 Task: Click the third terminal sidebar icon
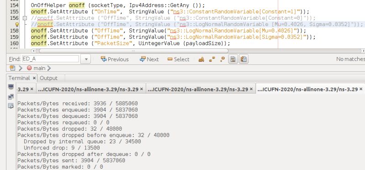(x=11, y=106)
